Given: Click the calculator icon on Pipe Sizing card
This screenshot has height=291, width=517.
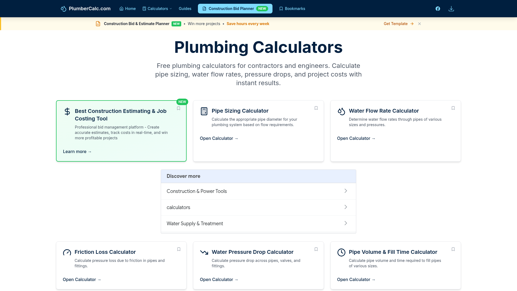Looking at the screenshot, I should [204, 111].
